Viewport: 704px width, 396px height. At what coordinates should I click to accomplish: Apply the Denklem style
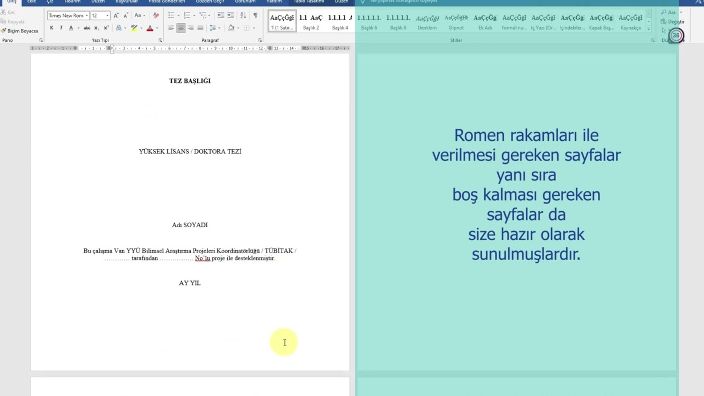tap(427, 21)
